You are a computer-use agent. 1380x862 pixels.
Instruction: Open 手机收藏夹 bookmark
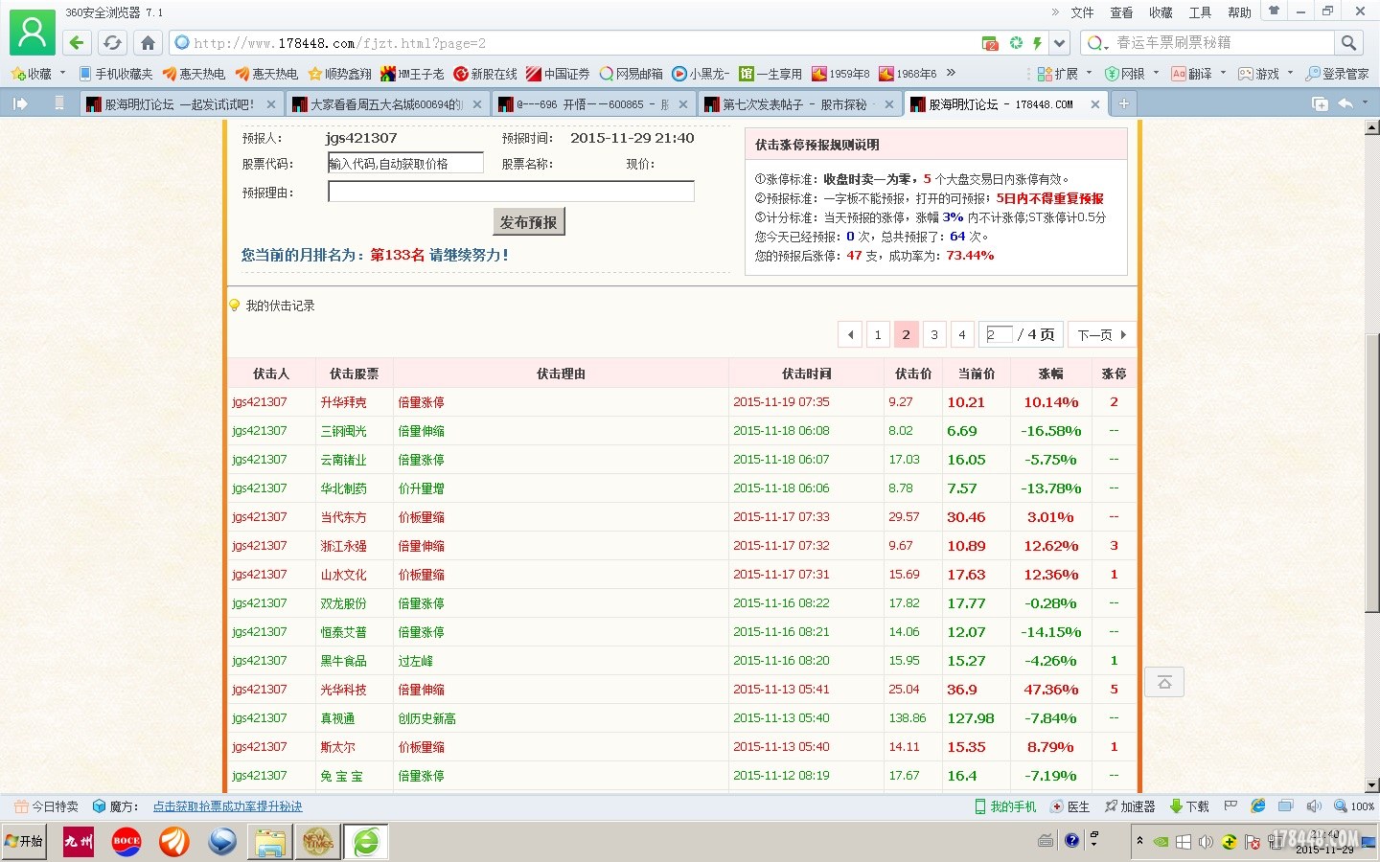[x=115, y=74]
